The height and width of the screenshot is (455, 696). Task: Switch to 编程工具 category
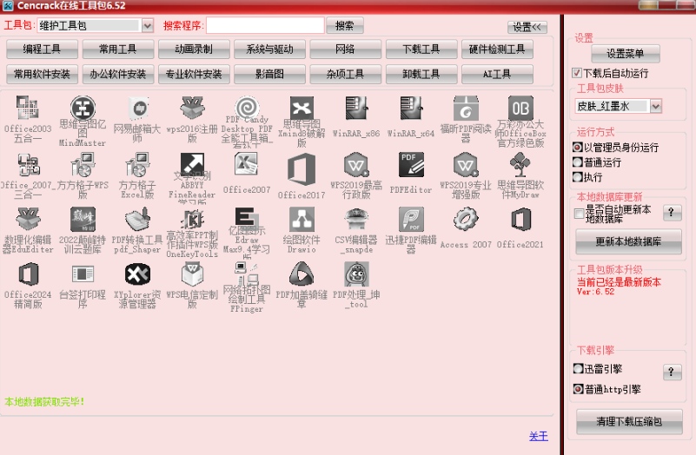click(x=43, y=49)
